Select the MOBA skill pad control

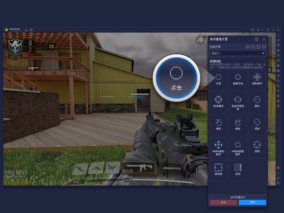(238, 148)
